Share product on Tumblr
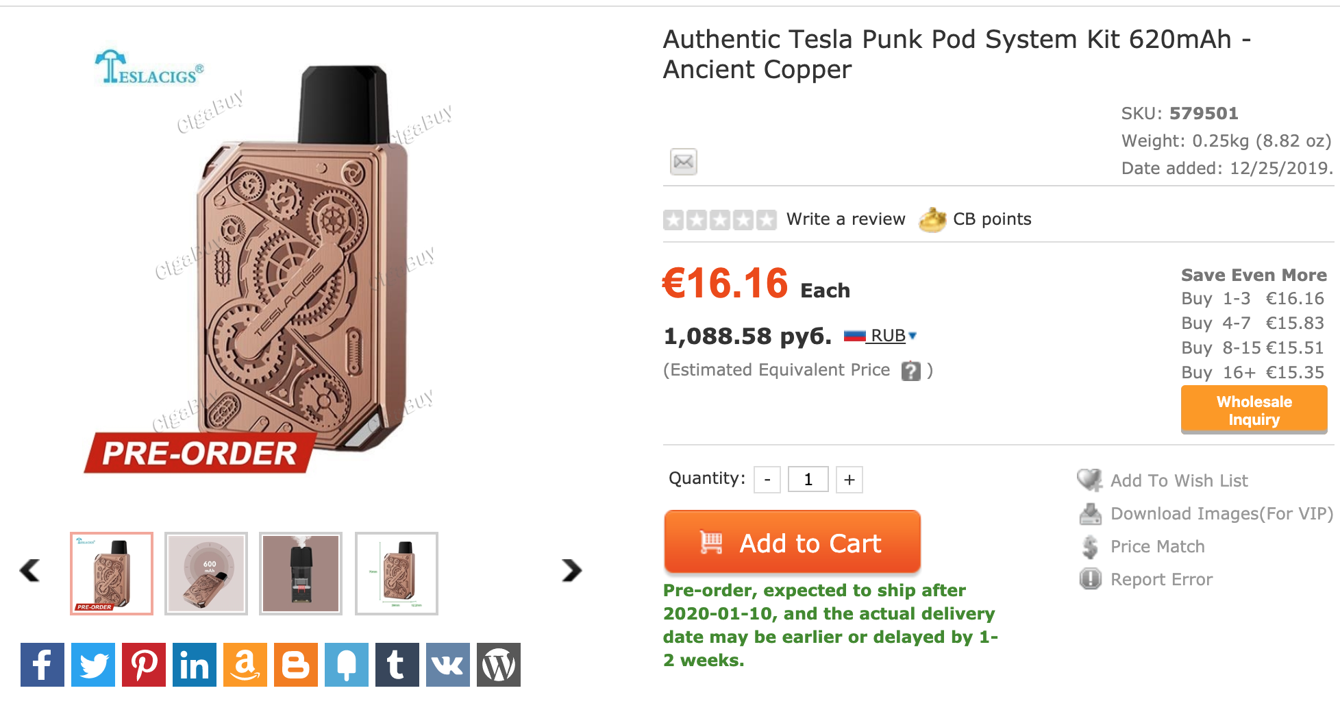1340x710 pixels. coord(397,665)
